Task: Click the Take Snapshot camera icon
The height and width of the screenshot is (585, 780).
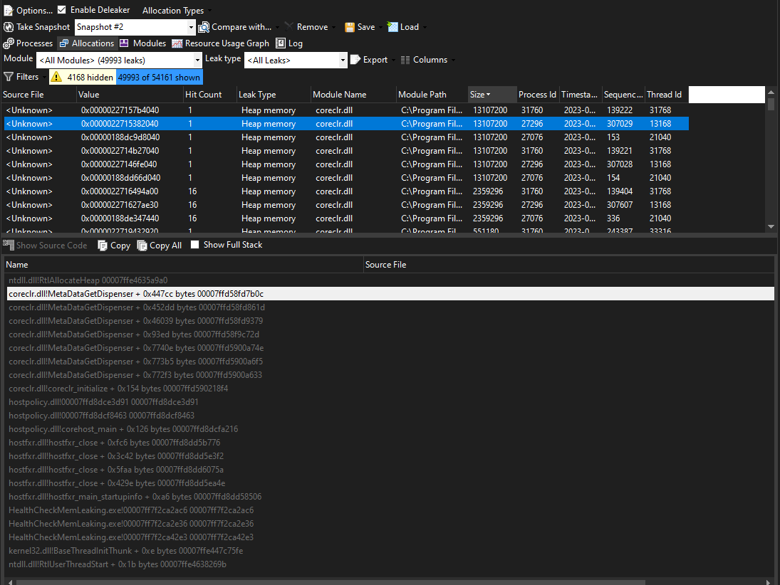Action: click(9, 27)
